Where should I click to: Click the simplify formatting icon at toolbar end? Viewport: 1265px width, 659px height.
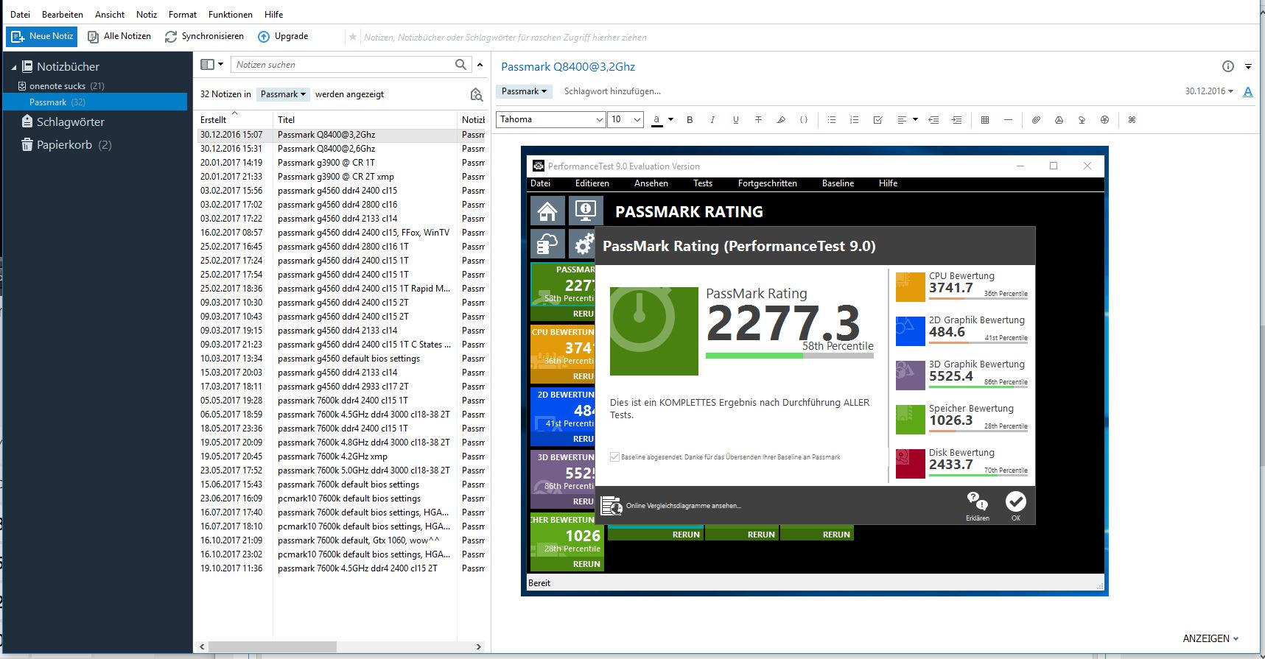[x=1132, y=120]
